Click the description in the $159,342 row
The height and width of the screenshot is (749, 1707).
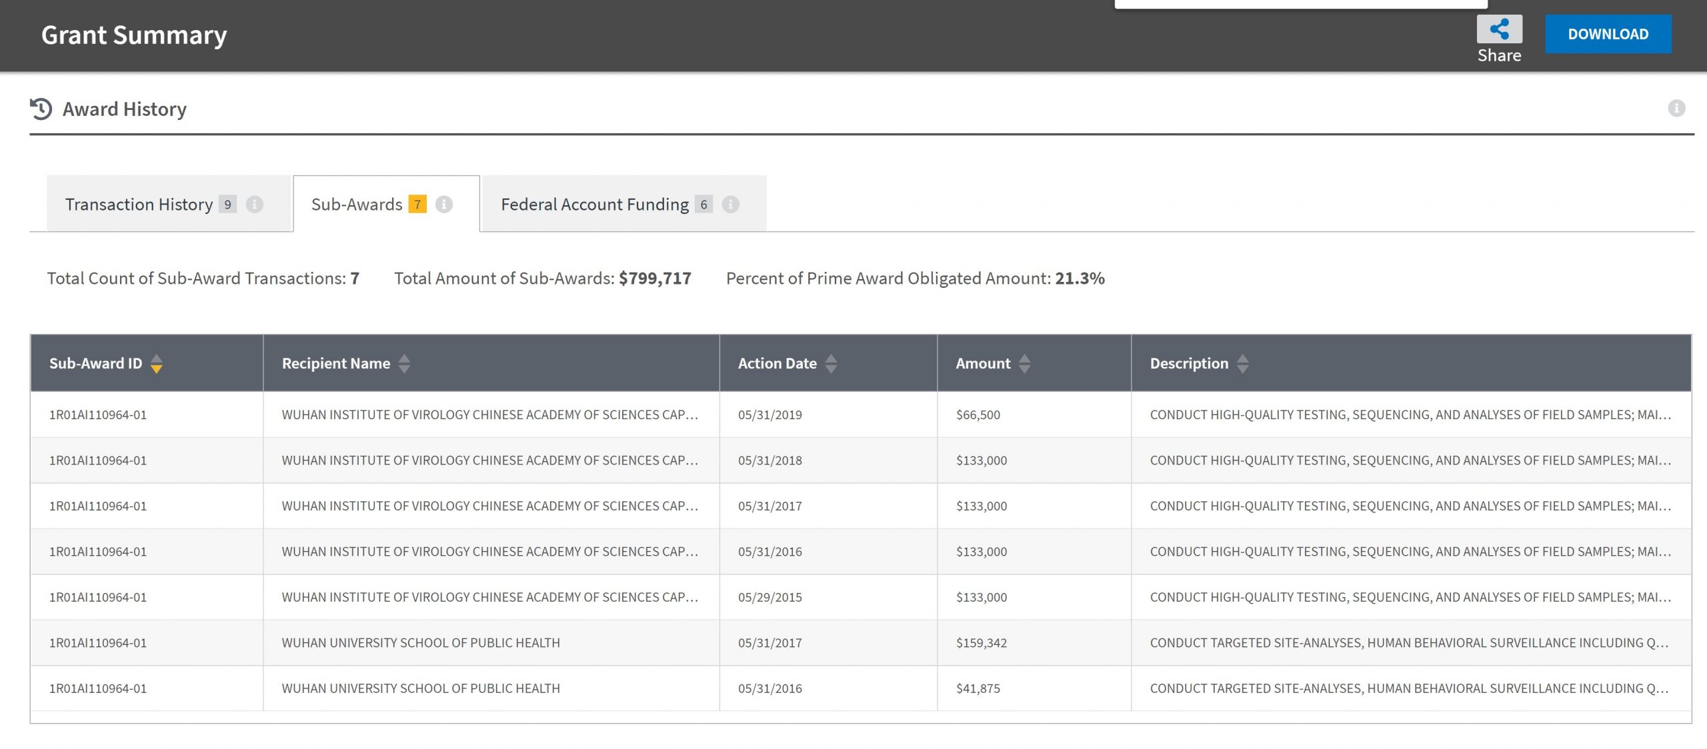[x=1409, y=643]
